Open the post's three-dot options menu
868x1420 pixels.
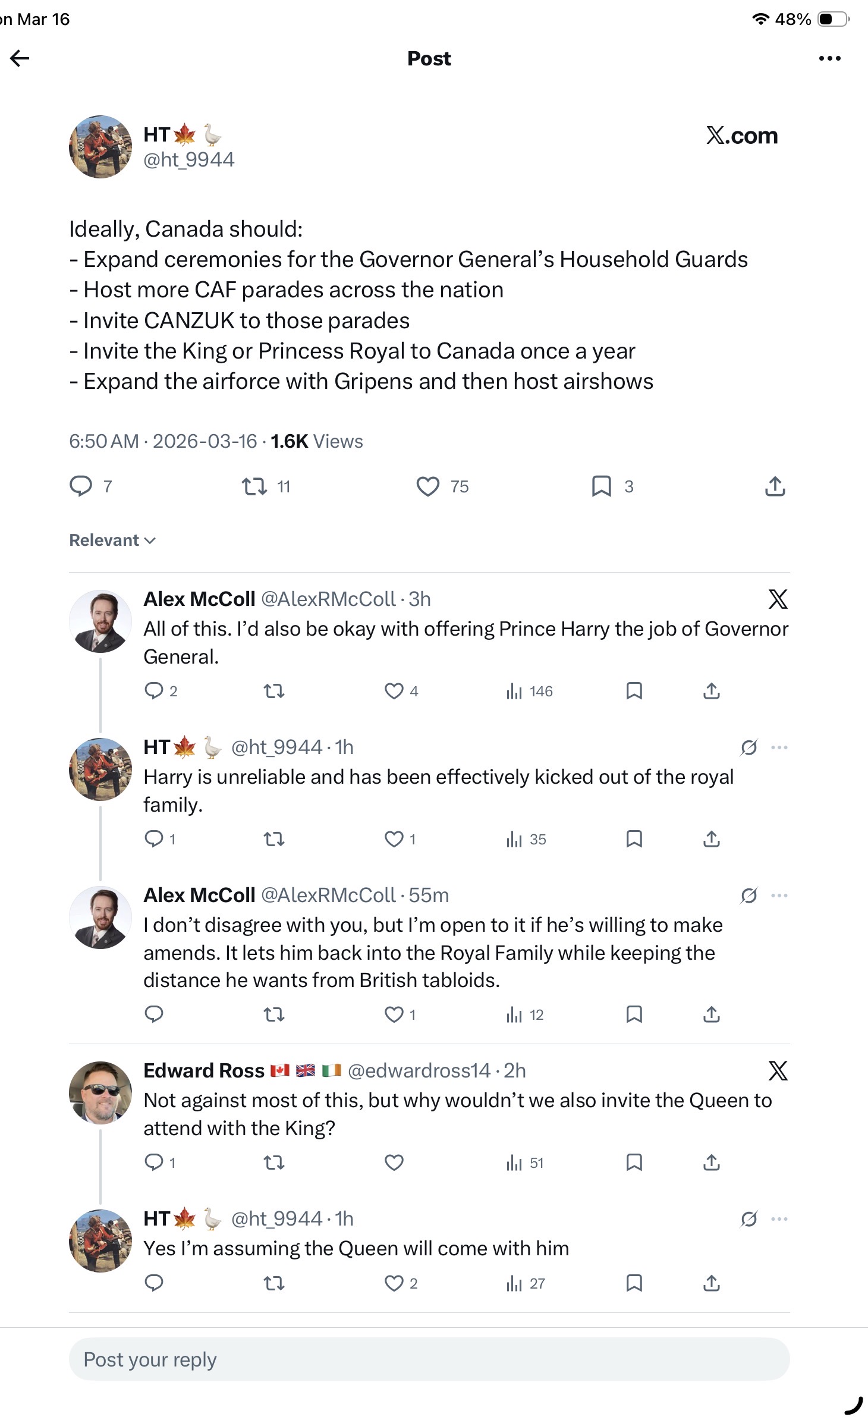(829, 58)
